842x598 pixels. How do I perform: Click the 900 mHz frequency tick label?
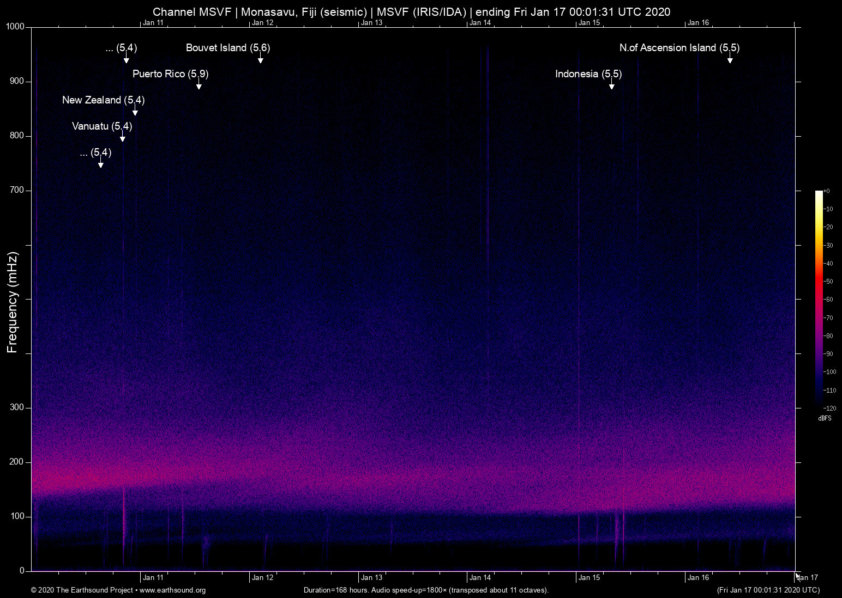(17, 81)
